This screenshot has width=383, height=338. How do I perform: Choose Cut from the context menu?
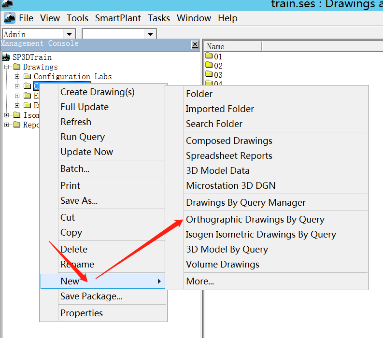[68, 217]
